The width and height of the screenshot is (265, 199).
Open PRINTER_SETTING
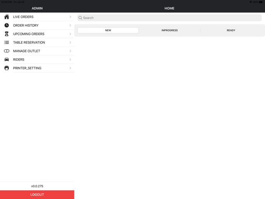pyautogui.click(x=37, y=68)
